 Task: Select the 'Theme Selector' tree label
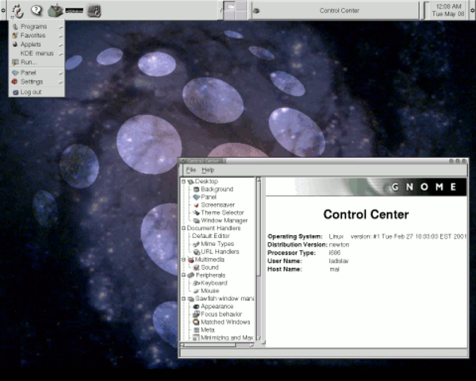(222, 213)
